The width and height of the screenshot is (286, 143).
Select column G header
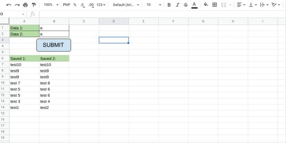pyautogui.click(x=203, y=21)
